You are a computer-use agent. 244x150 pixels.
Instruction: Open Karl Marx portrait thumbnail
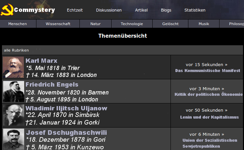coord(13,67)
